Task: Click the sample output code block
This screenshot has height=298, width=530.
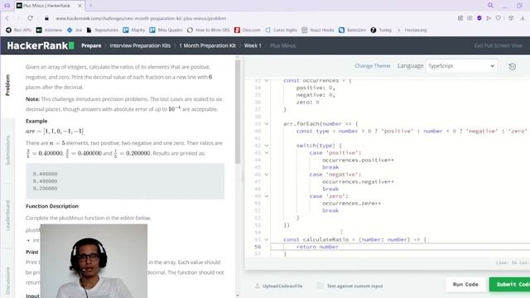Action: pos(125,181)
